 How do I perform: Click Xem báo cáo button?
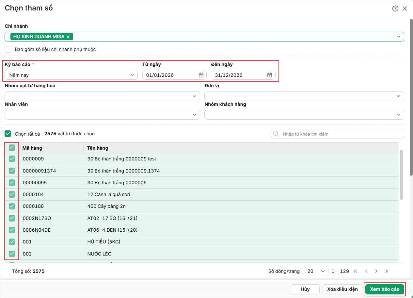click(x=385, y=289)
